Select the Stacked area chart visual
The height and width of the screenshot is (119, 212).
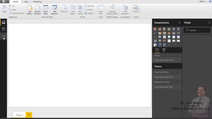pyautogui.click(x=164, y=33)
